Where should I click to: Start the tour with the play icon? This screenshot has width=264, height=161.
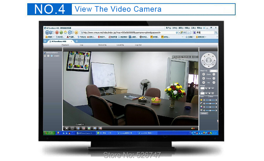click(x=206, y=93)
